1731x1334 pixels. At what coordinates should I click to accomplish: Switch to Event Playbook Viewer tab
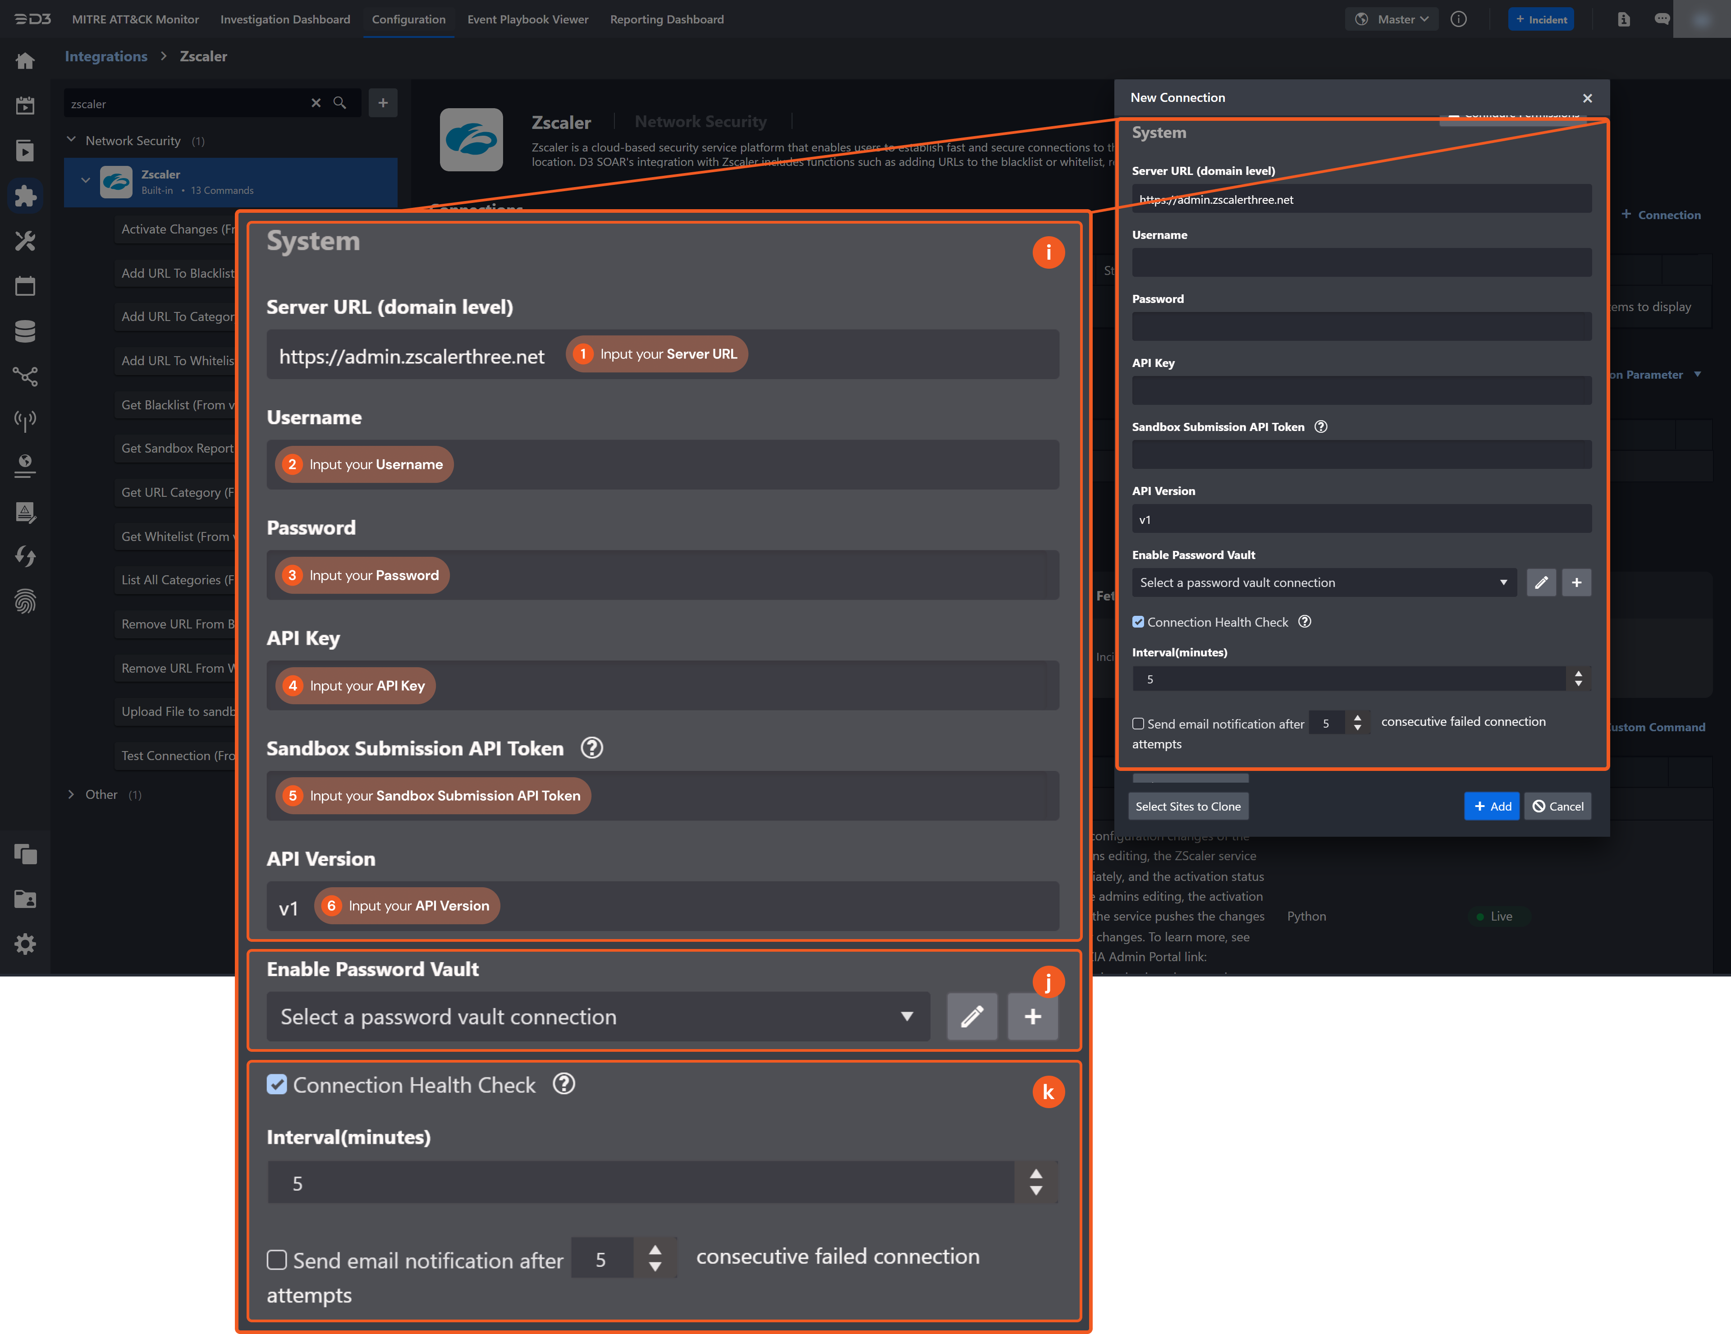tap(527, 19)
